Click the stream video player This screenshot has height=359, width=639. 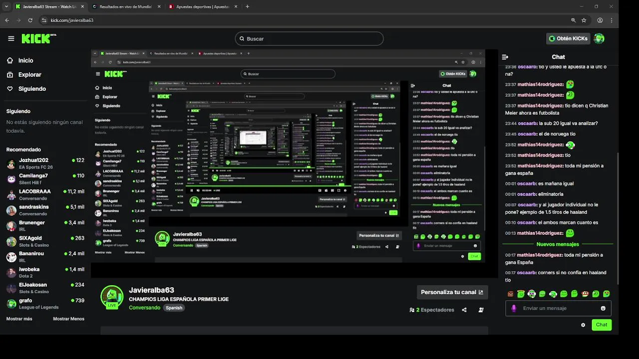click(x=295, y=163)
